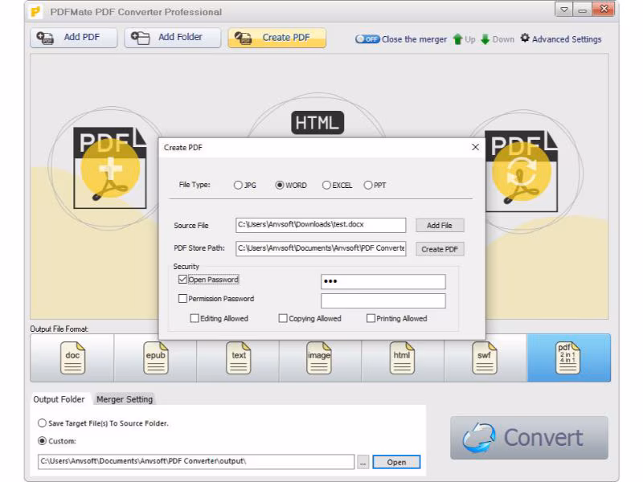Viewport: 643px width, 482px height.
Task: Click the PDF Store Path field
Action: click(x=321, y=248)
